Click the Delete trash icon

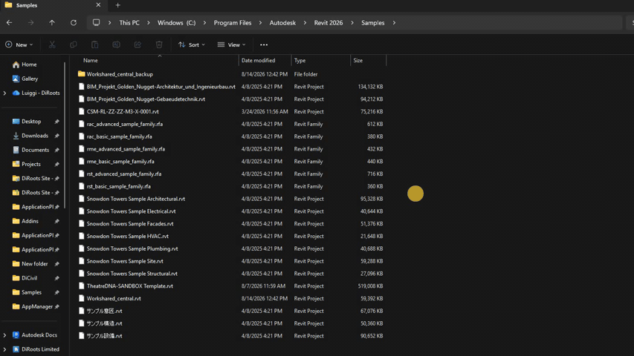pos(159,44)
